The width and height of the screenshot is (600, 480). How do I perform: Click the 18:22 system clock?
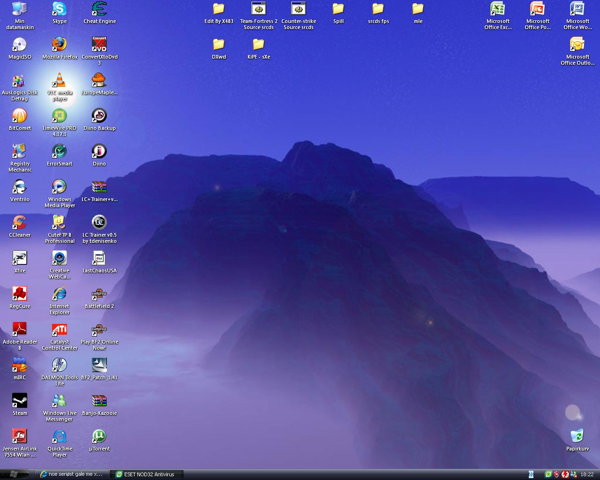point(587,474)
